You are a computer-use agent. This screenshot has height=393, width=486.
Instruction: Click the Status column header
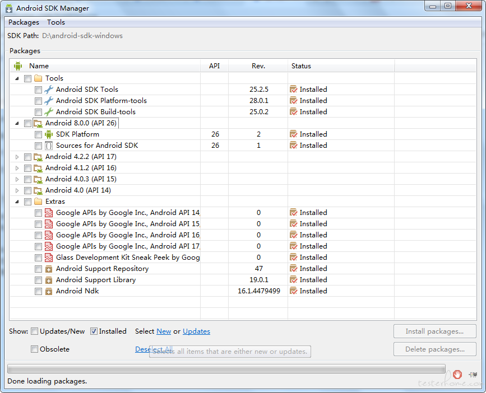click(341, 66)
